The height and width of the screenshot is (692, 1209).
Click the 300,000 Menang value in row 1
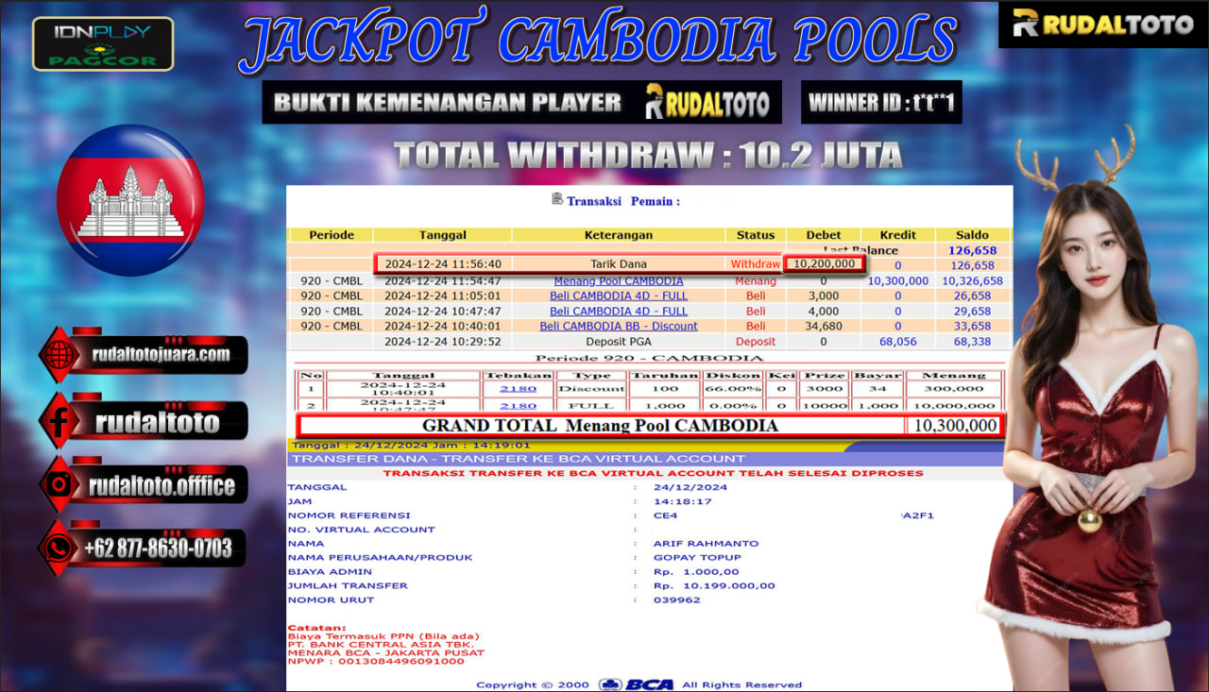[x=953, y=388]
